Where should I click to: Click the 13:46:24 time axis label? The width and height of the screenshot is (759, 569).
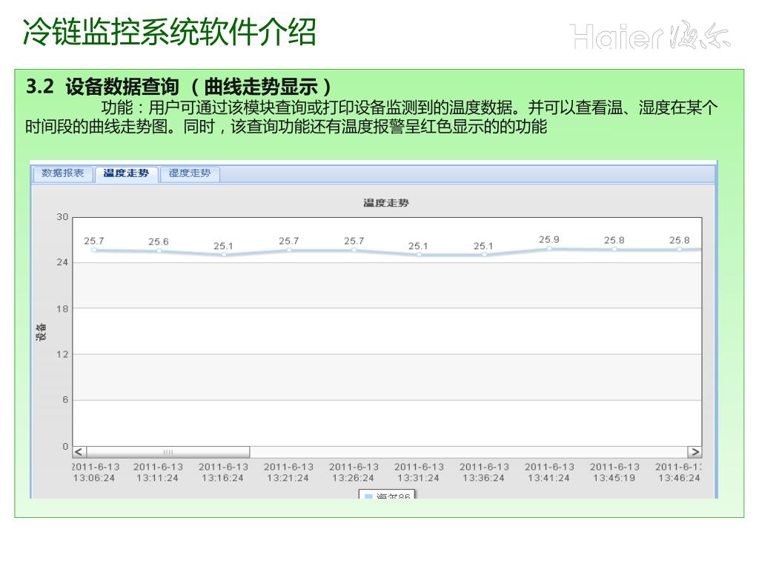(x=679, y=473)
